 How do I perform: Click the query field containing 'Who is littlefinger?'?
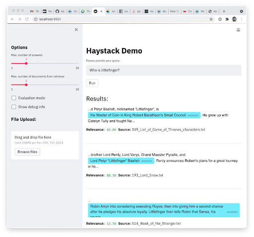click(x=164, y=70)
